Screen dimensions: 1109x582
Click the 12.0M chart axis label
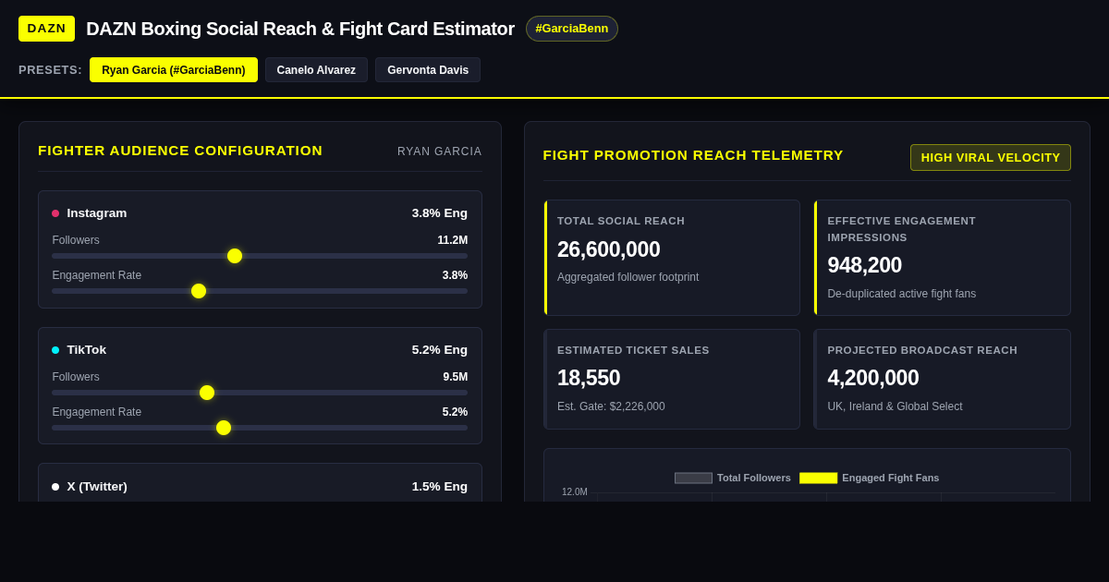click(x=575, y=492)
